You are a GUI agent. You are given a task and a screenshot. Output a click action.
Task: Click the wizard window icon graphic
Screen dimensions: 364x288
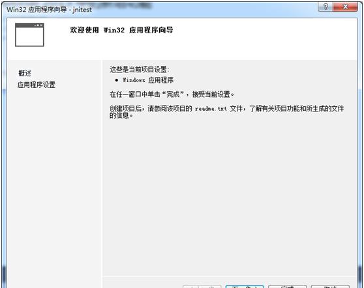tap(29, 35)
